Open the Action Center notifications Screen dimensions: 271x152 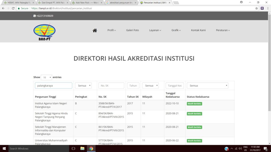point(266,149)
